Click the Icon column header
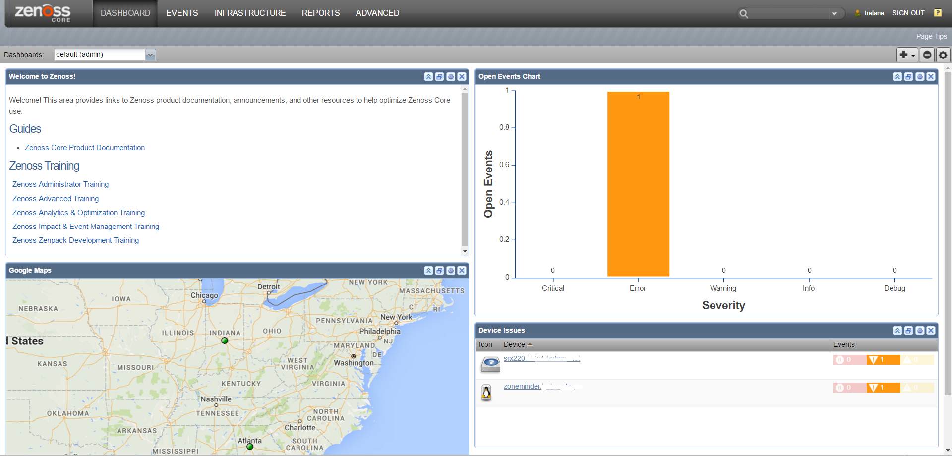Viewport: 952px width, 456px height. point(485,344)
